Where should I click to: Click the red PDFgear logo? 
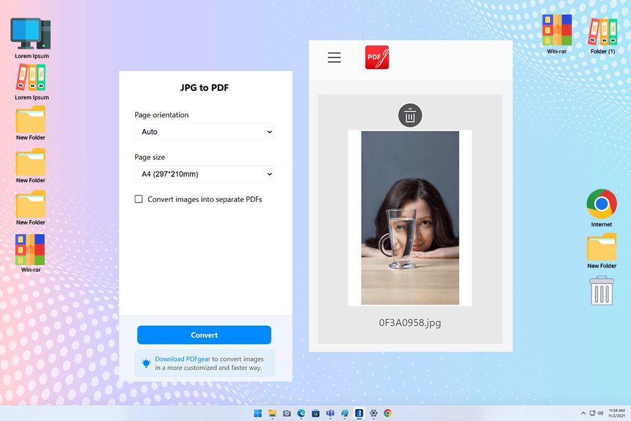coord(377,57)
